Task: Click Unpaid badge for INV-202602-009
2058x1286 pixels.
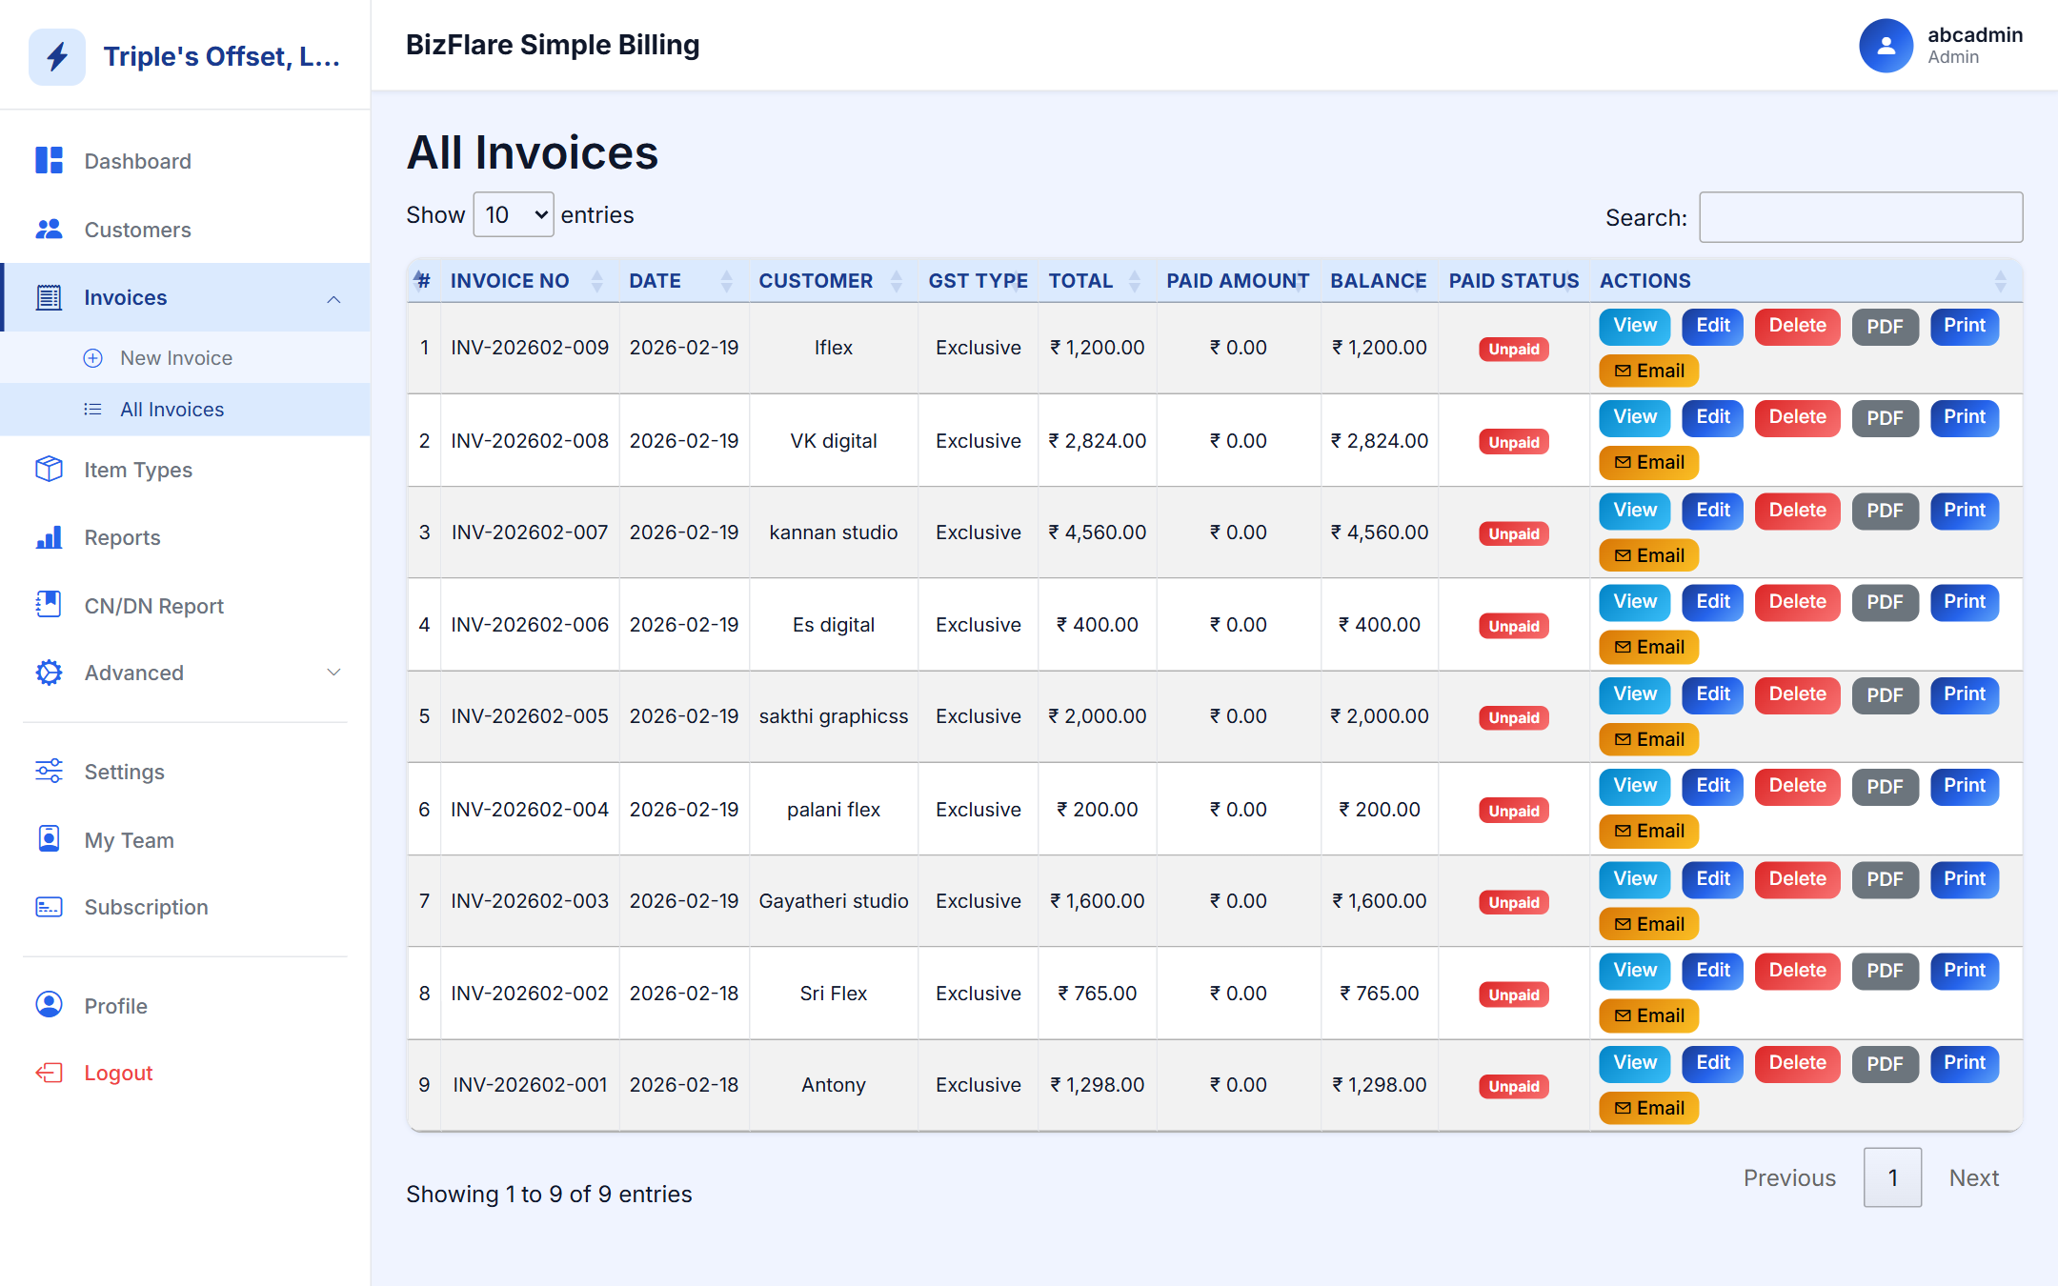Action: (1514, 349)
